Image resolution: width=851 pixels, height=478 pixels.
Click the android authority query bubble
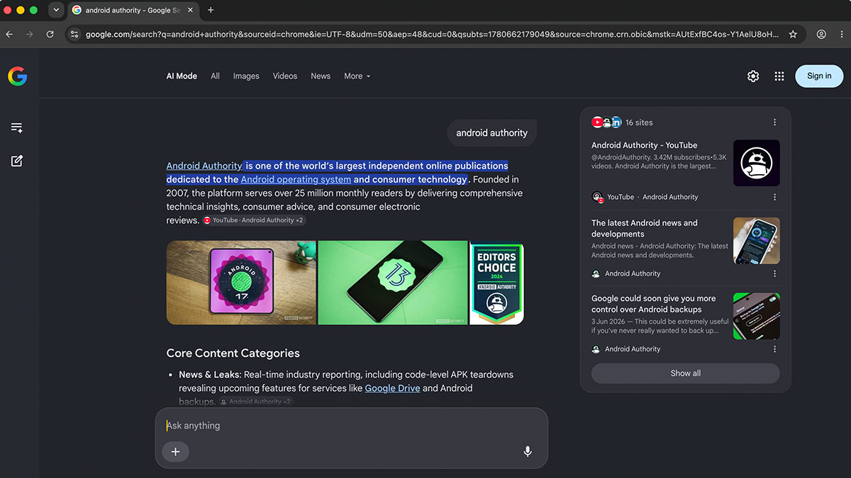click(491, 132)
